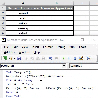Open the Debug menu

[x=61, y=47]
